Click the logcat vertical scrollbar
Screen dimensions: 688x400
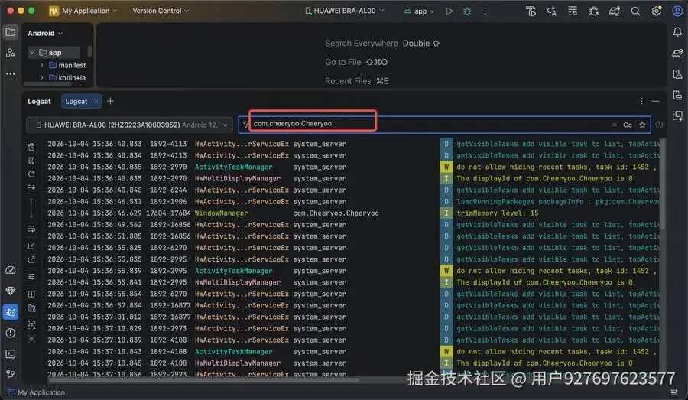click(x=663, y=184)
